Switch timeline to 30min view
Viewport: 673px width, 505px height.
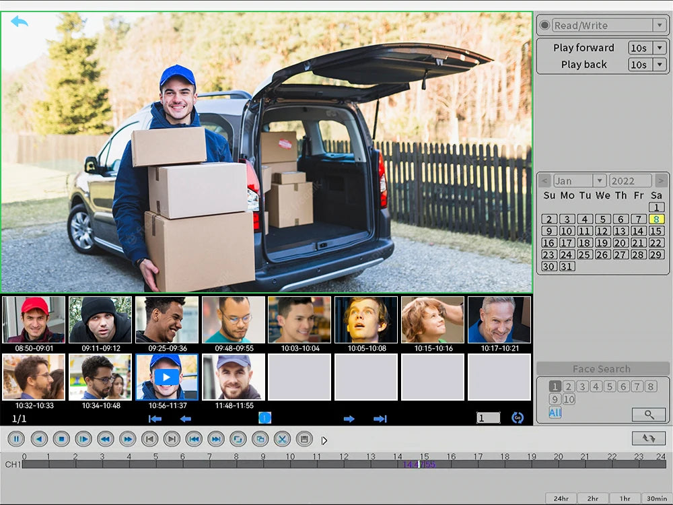pos(657,498)
